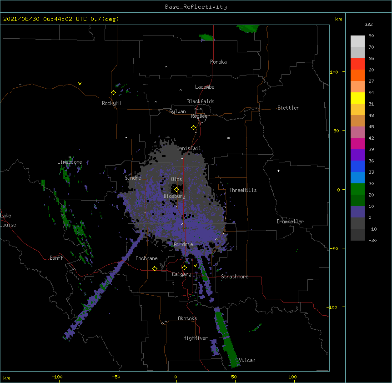Click the dBZ legend heading
The width and height of the screenshot is (392, 383).
(368, 24)
